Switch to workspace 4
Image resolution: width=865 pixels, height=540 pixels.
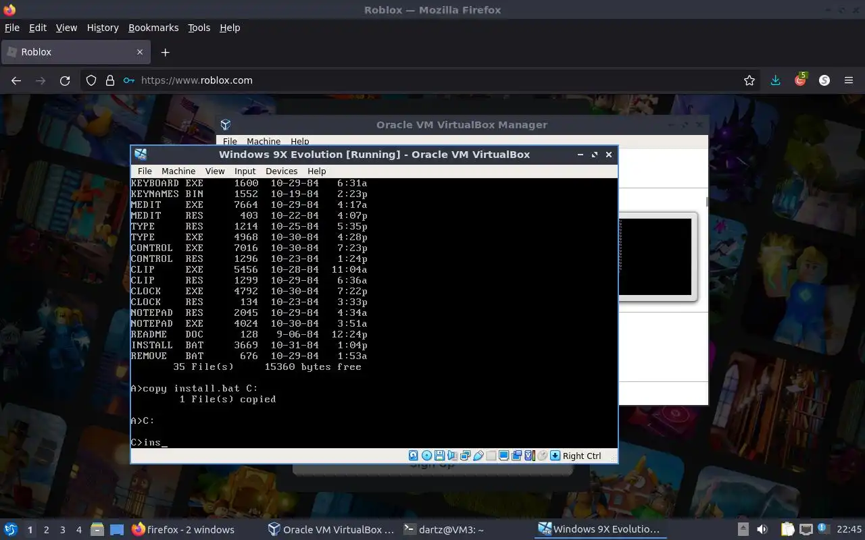(78, 530)
